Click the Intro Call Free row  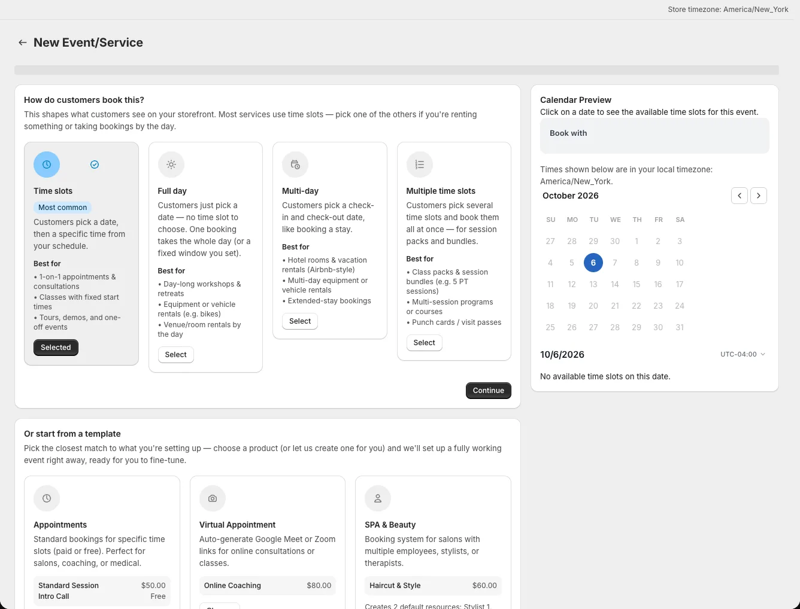click(102, 596)
